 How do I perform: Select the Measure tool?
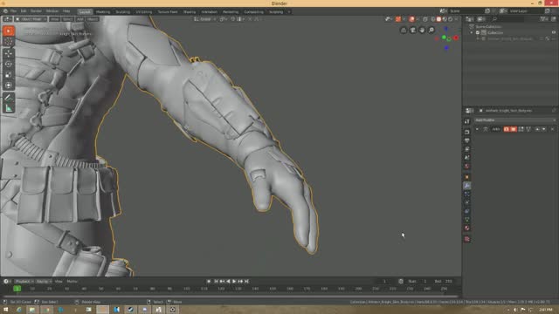tap(9, 108)
